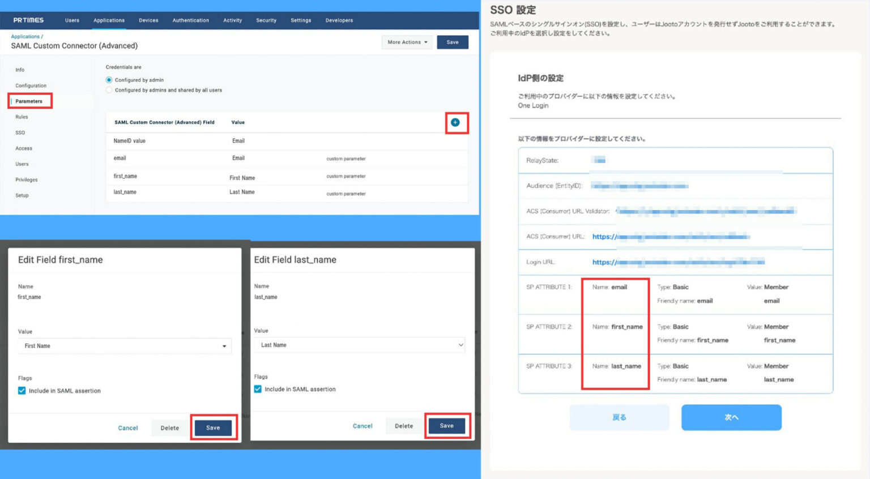Open the SSO side tab

click(x=20, y=132)
